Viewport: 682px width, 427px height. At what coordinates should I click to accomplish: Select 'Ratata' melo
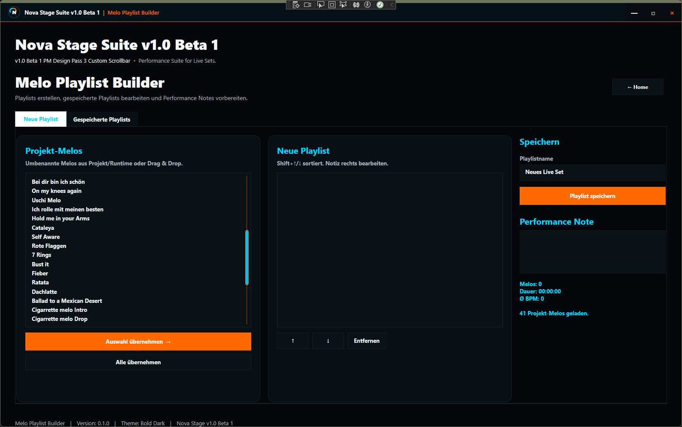(x=40, y=282)
